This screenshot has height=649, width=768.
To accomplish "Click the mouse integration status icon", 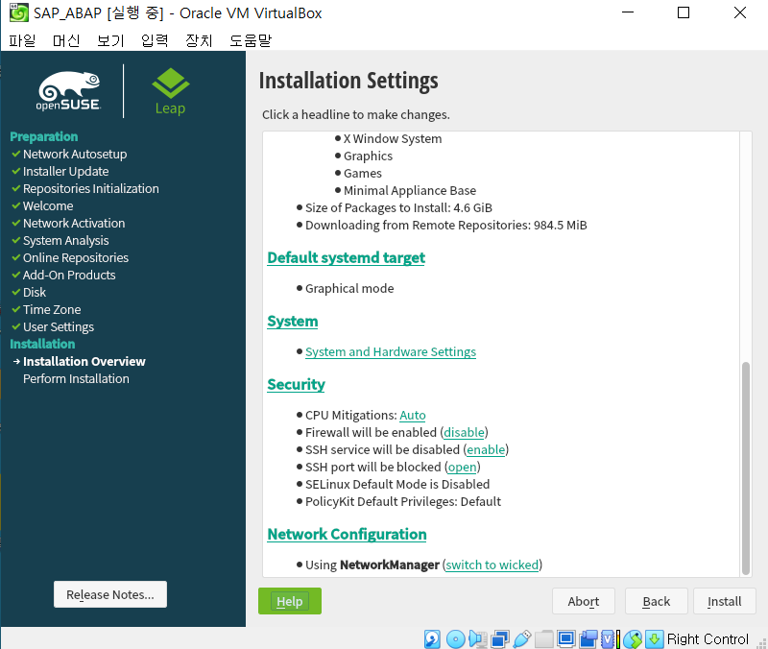I will coord(633,638).
